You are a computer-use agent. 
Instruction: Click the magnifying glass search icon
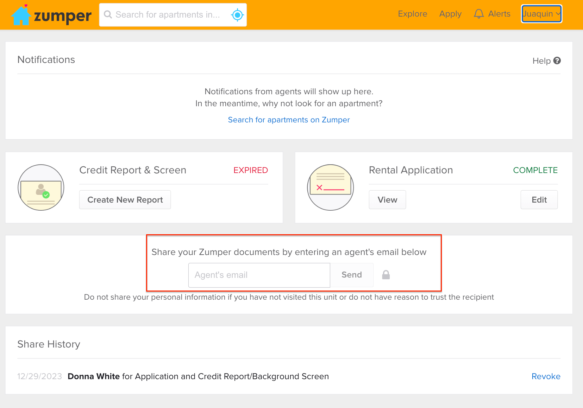(x=108, y=15)
